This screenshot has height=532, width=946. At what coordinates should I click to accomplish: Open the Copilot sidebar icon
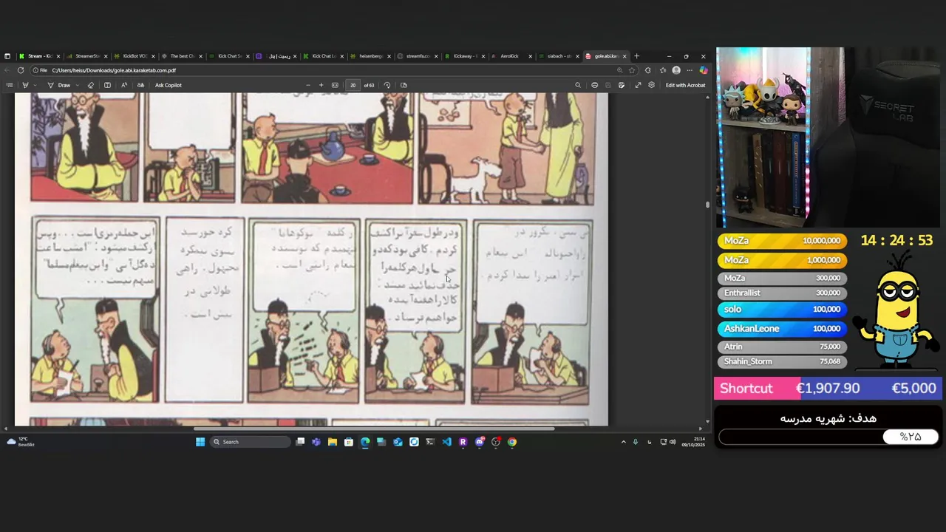(x=703, y=70)
